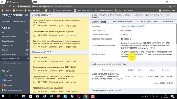Go to the browser home page icon

pyautogui.click(x=14, y=7)
